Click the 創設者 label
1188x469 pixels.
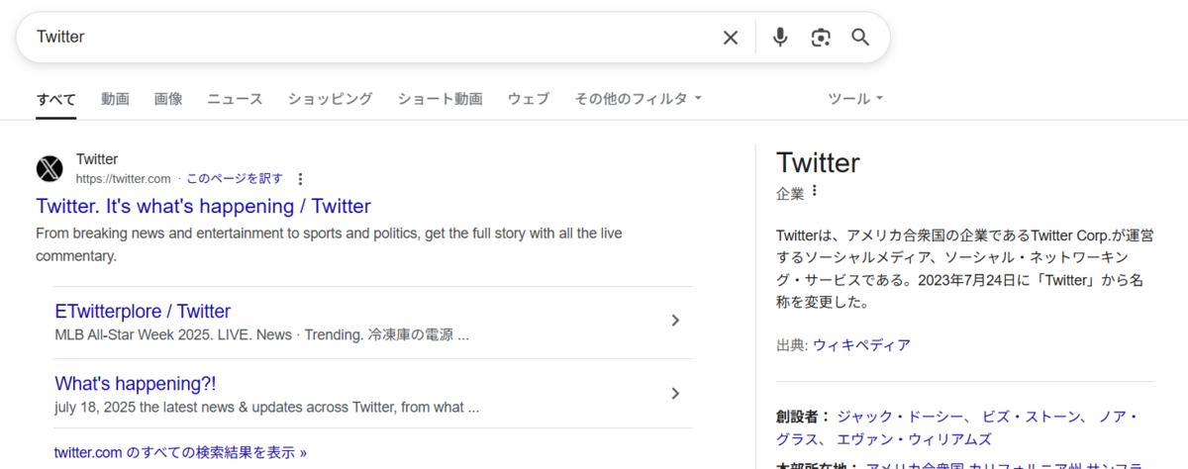pyautogui.click(x=803, y=416)
